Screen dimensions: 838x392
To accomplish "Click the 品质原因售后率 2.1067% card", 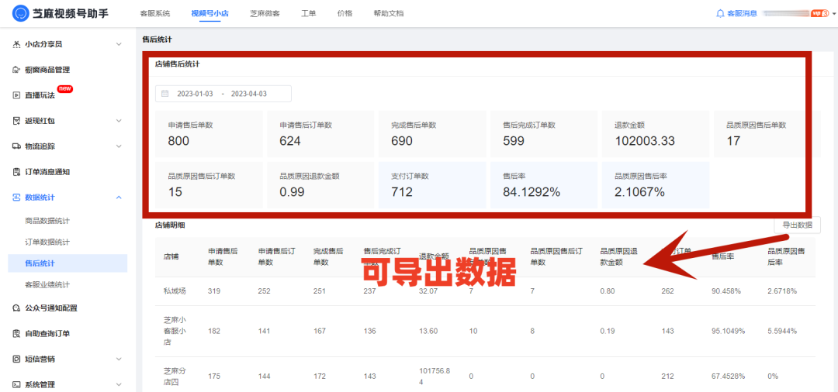I will pos(656,185).
